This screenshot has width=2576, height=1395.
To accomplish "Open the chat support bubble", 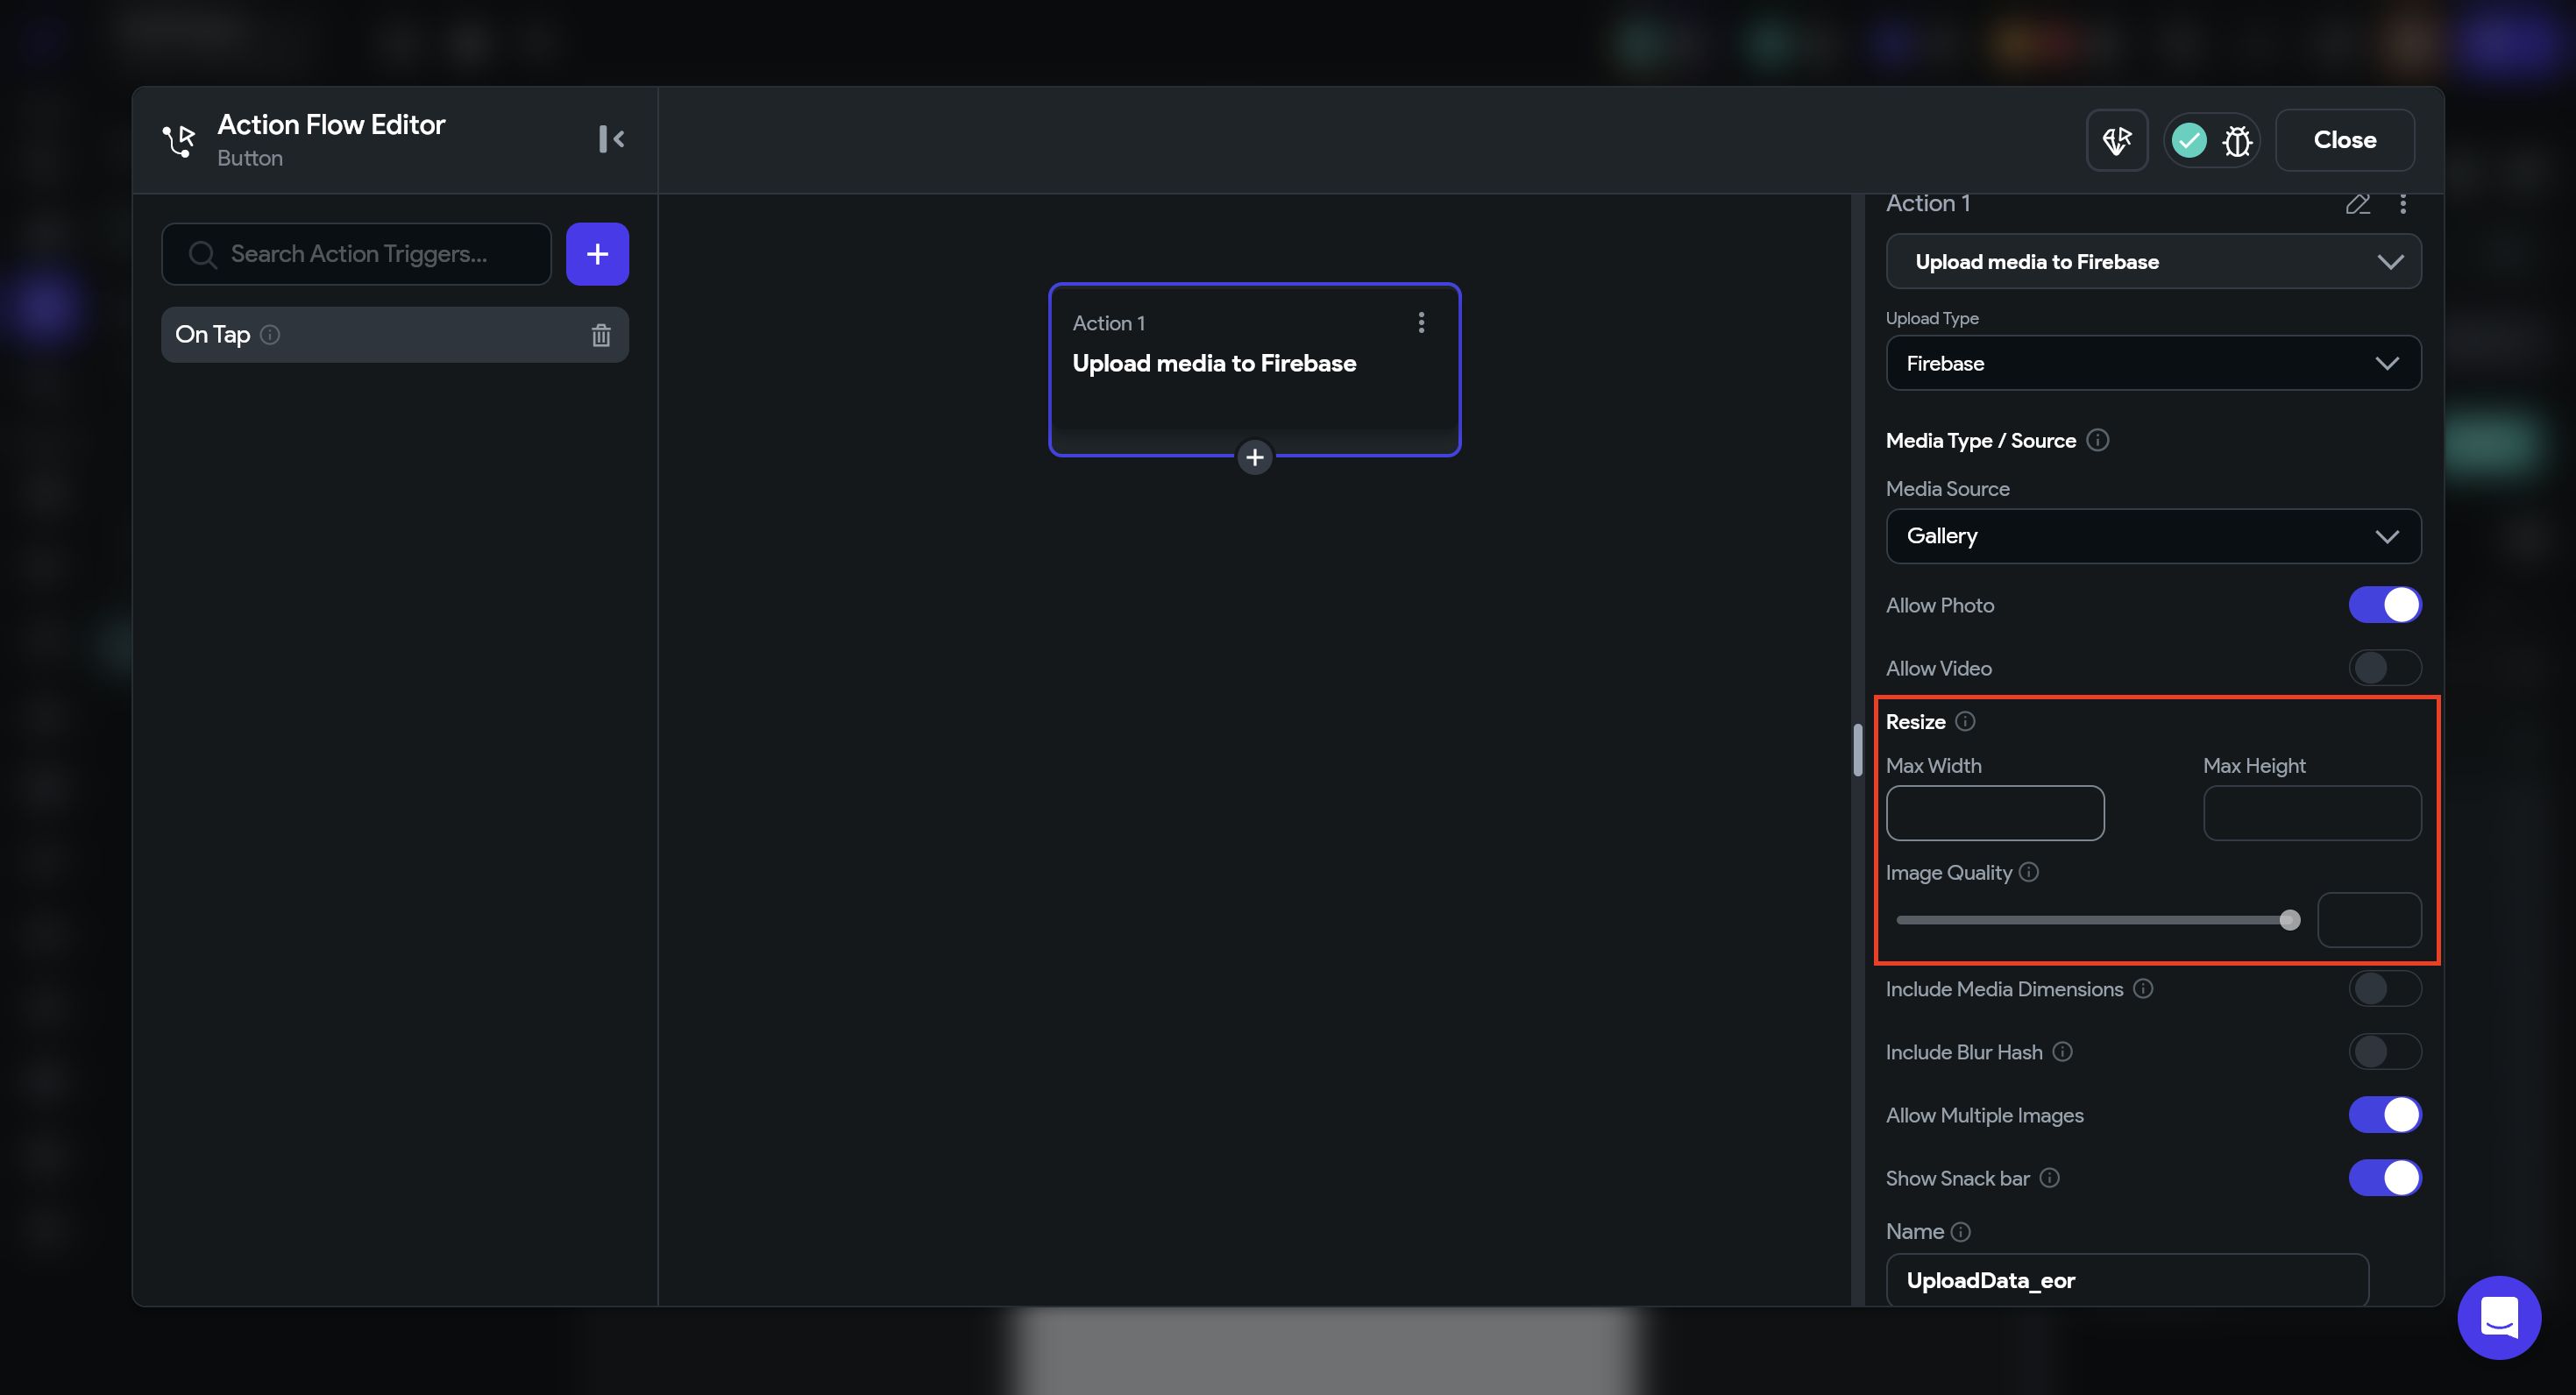I will (2498, 1316).
